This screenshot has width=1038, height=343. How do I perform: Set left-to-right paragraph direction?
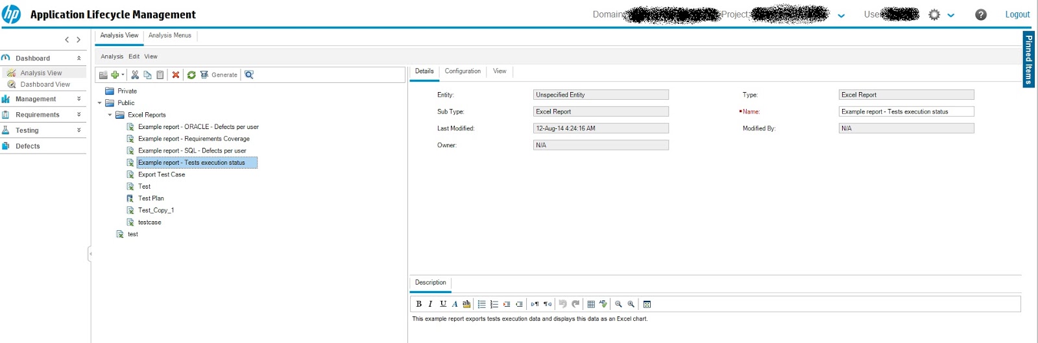click(535, 304)
